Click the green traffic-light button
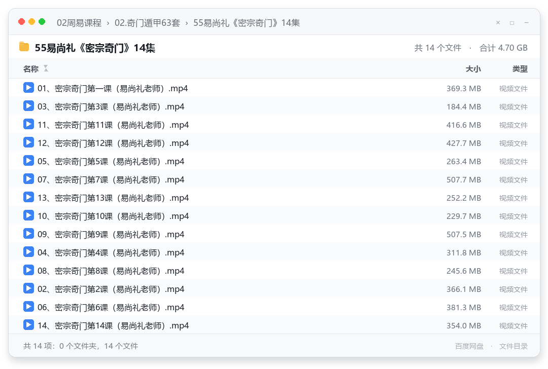Viewport: 548px width, 369px height. 42,22
